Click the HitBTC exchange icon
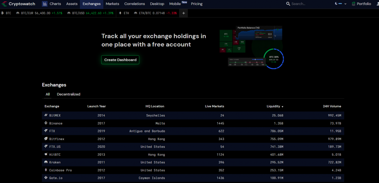 (x=46, y=154)
